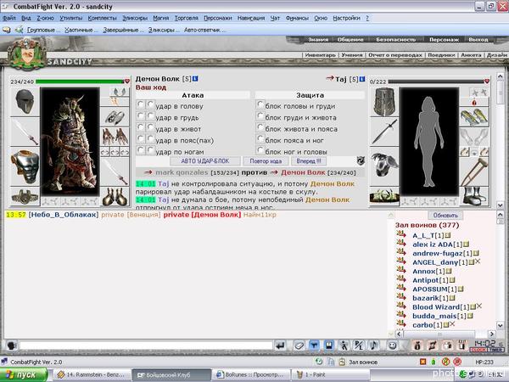This screenshot has width=509, height=382.
Task: Click the money bag icon in bottom bar
Action: pyautogui.click(x=417, y=345)
